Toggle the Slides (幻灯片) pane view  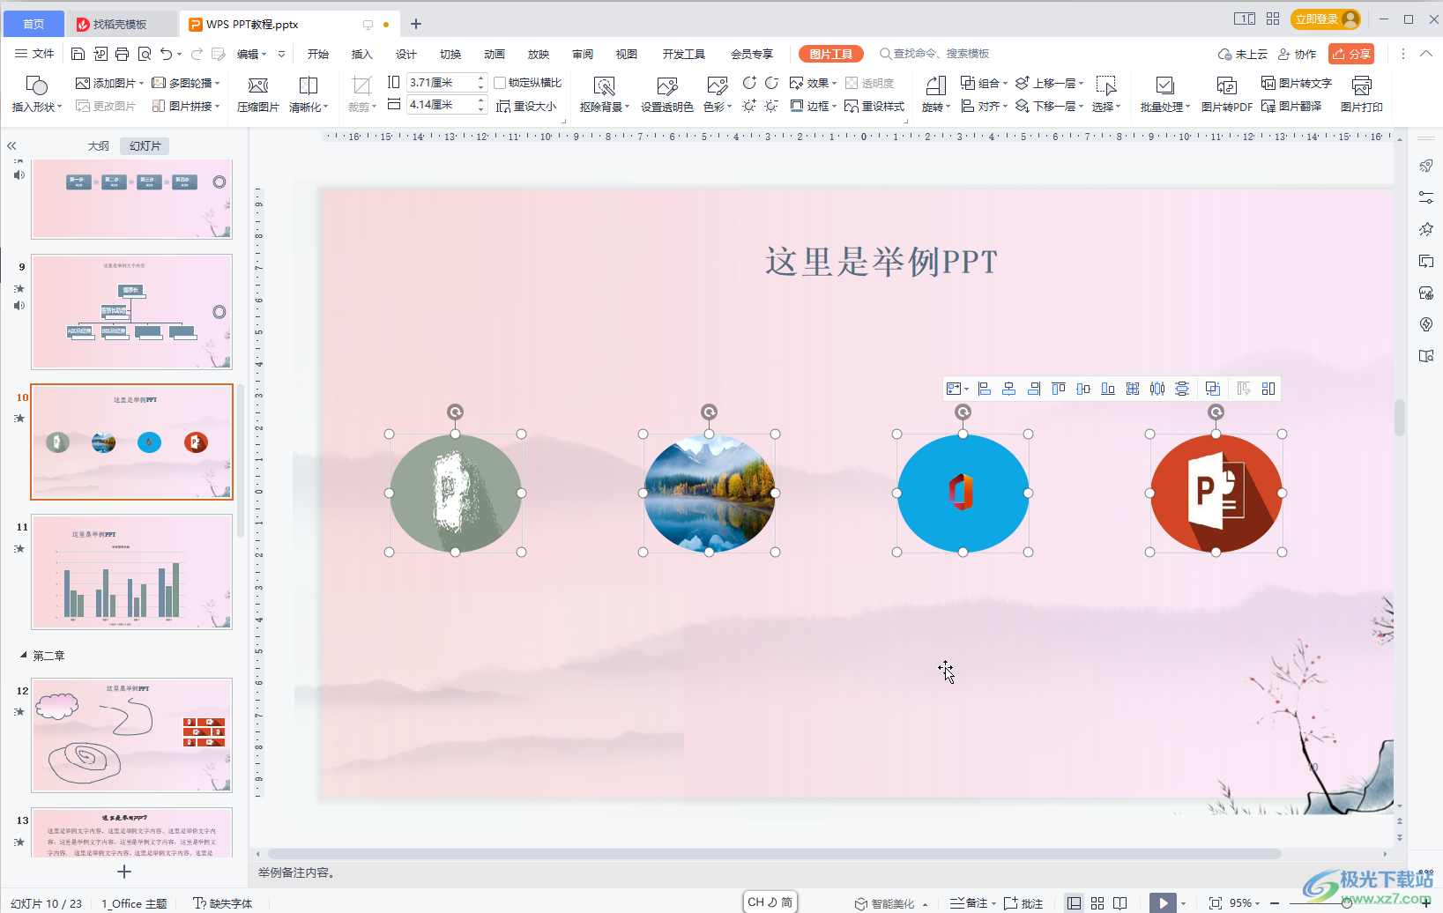(145, 146)
